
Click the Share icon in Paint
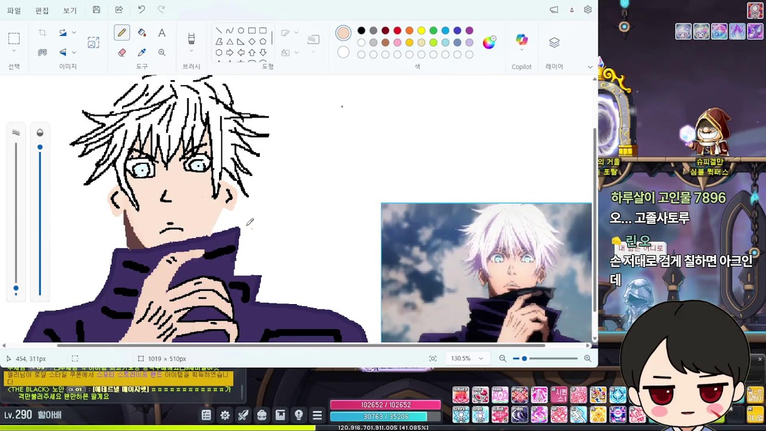coord(119,10)
